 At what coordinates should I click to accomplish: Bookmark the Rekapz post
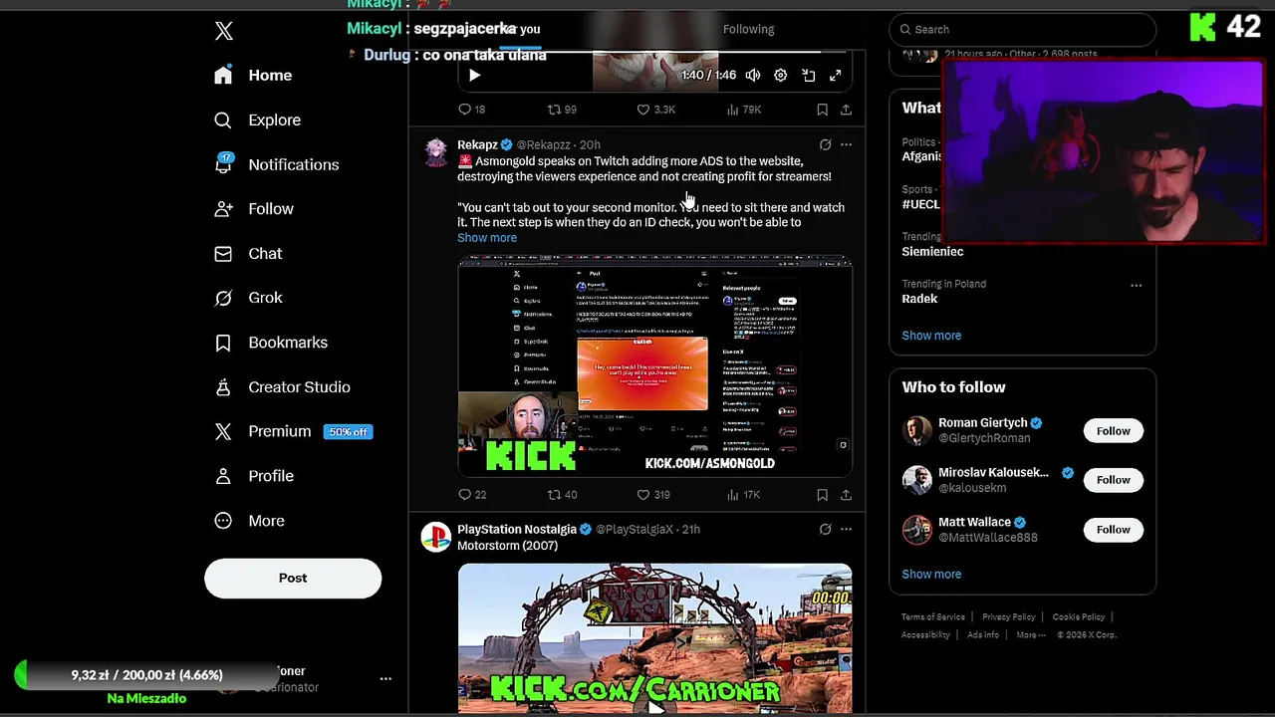coord(822,495)
